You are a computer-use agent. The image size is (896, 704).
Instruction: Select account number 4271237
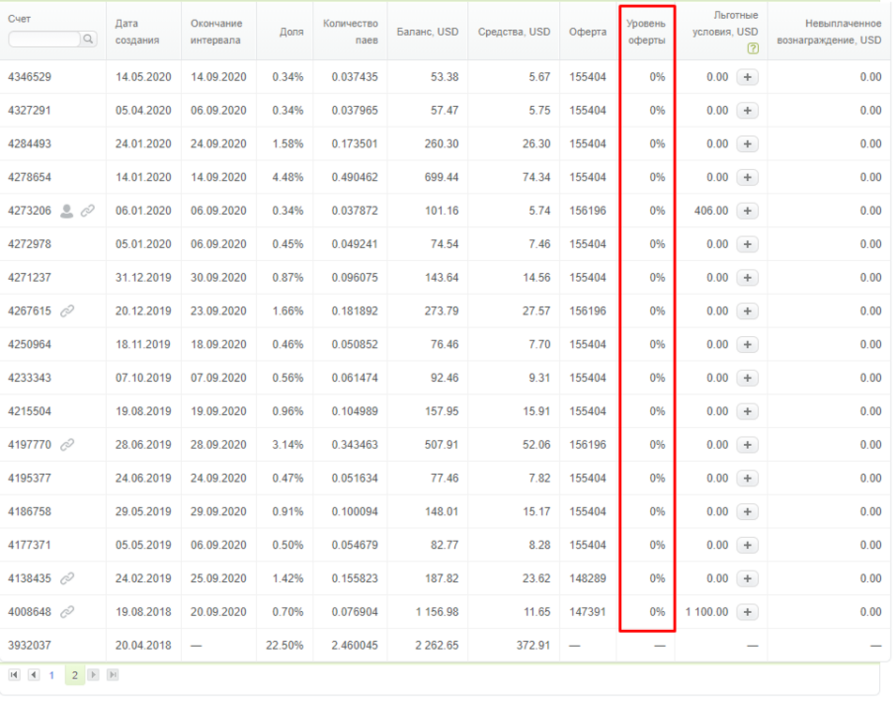point(30,278)
